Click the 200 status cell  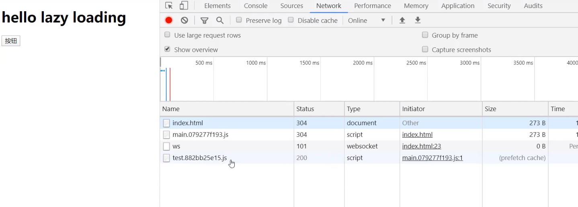click(301, 158)
